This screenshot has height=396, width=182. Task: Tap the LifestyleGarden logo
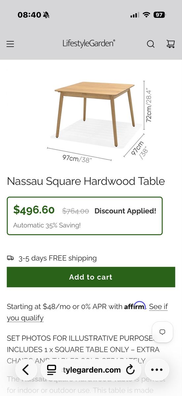click(x=89, y=43)
